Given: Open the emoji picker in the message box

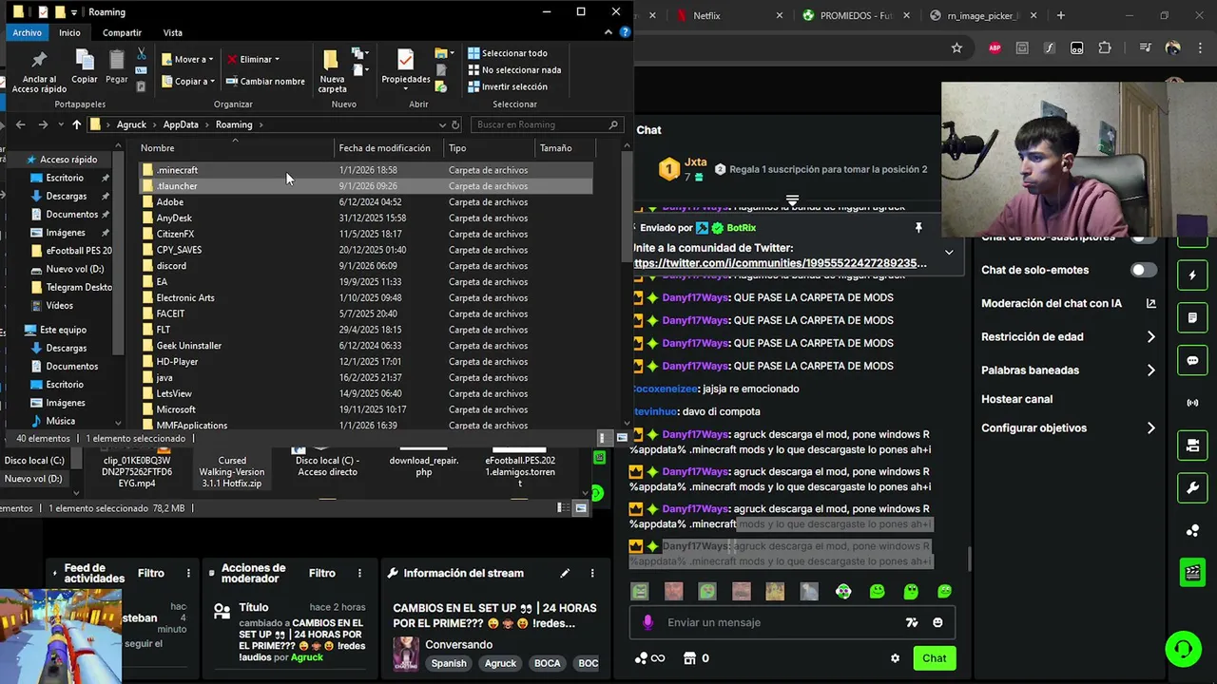Looking at the screenshot, I should pyautogui.click(x=937, y=622).
